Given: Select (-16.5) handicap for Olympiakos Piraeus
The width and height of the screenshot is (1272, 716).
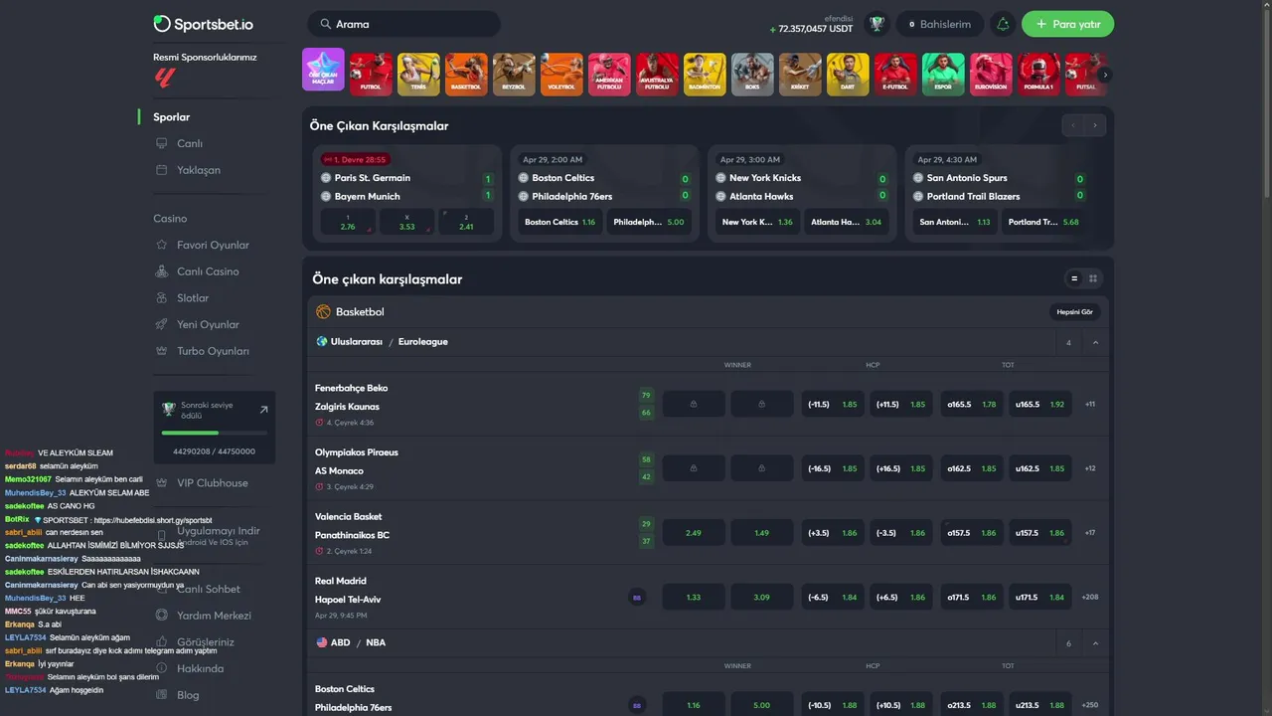Looking at the screenshot, I should tap(833, 468).
